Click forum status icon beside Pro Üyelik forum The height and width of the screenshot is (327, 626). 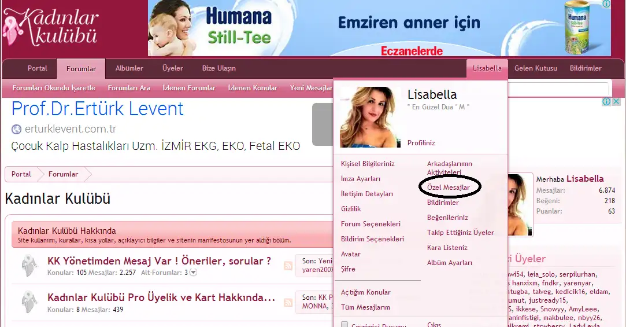pyautogui.click(x=29, y=302)
